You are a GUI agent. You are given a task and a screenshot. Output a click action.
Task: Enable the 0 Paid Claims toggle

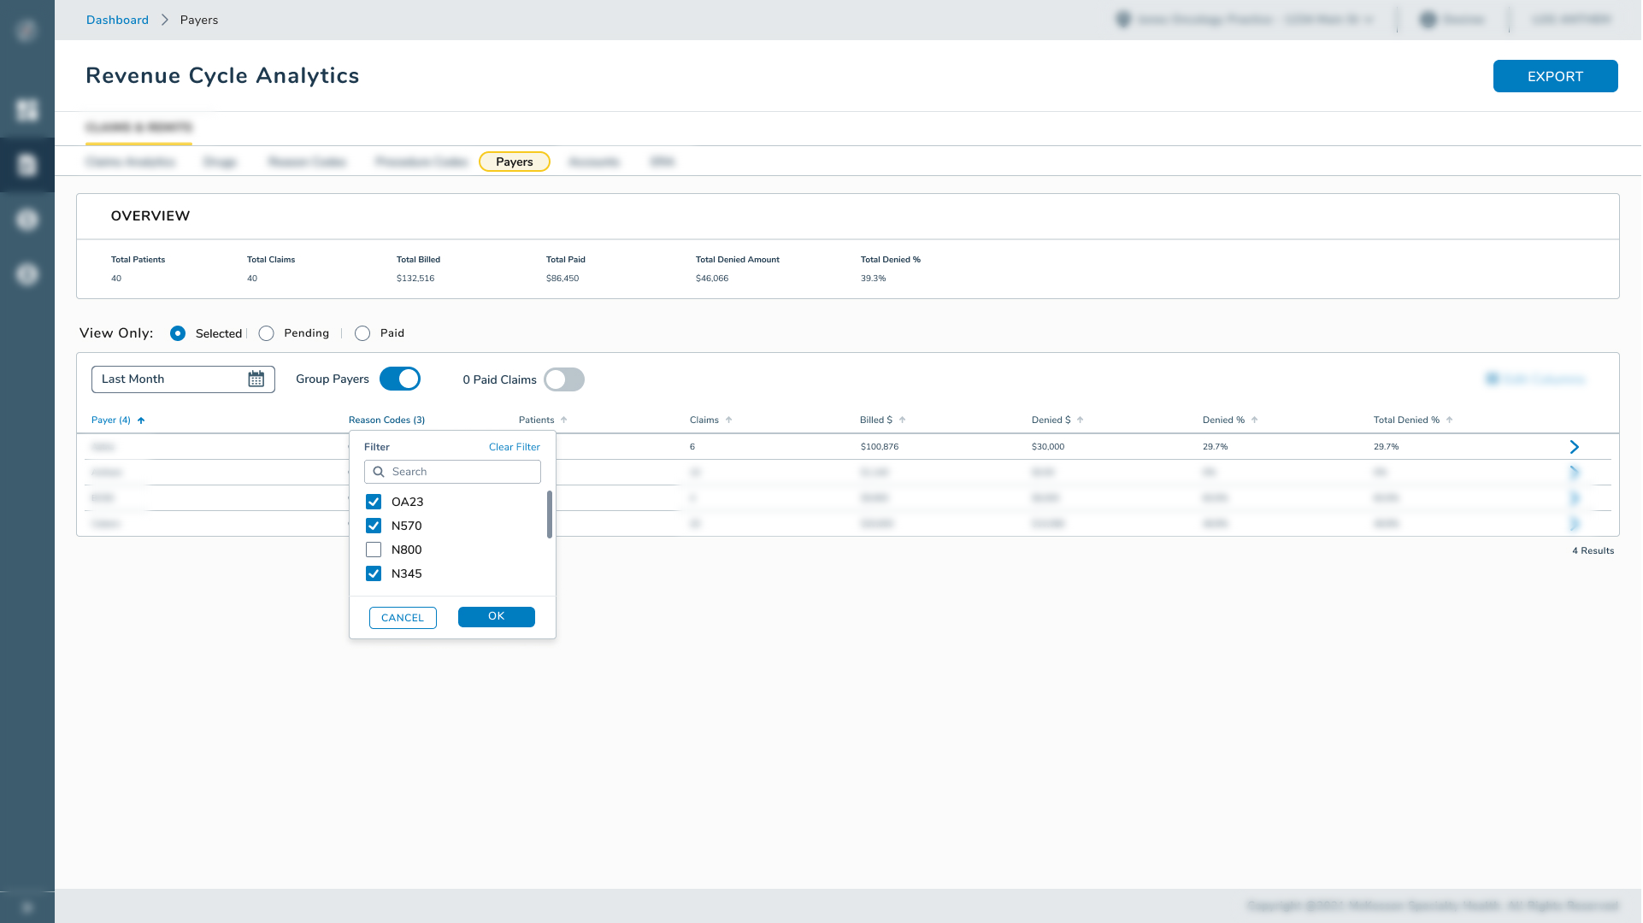(x=564, y=379)
